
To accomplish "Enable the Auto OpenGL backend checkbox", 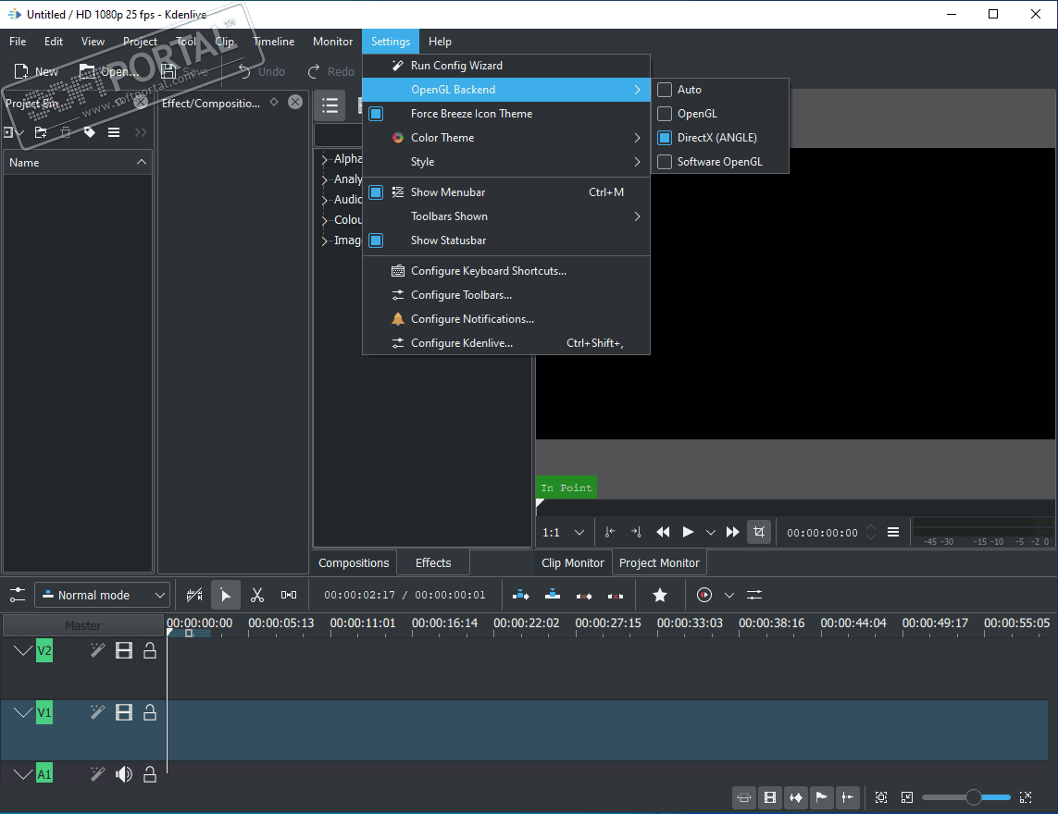I will [x=665, y=90].
